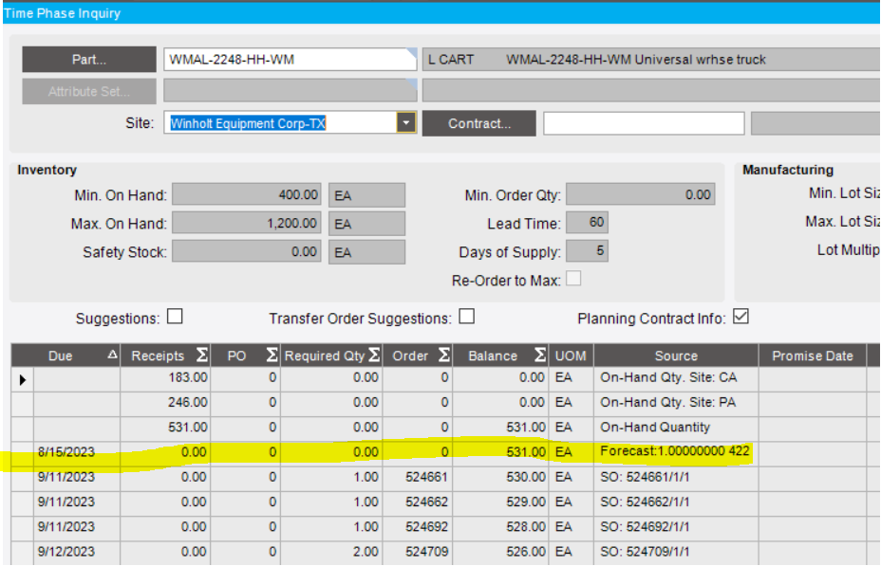Select the highlighted Forecast row on 8/15/2023

pyautogui.click(x=439, y=452)
